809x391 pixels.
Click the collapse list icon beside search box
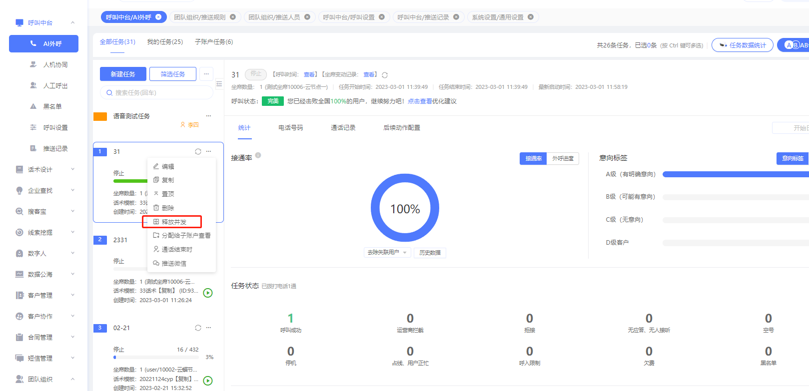219,84
